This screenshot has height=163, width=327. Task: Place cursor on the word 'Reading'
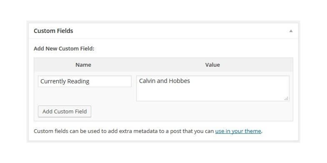click(80, 81)
